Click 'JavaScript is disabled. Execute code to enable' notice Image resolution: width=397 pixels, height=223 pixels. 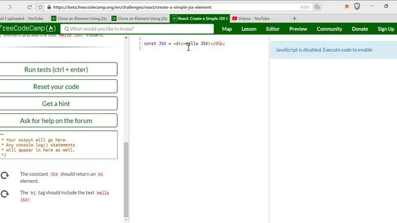(x=334, y=50)
